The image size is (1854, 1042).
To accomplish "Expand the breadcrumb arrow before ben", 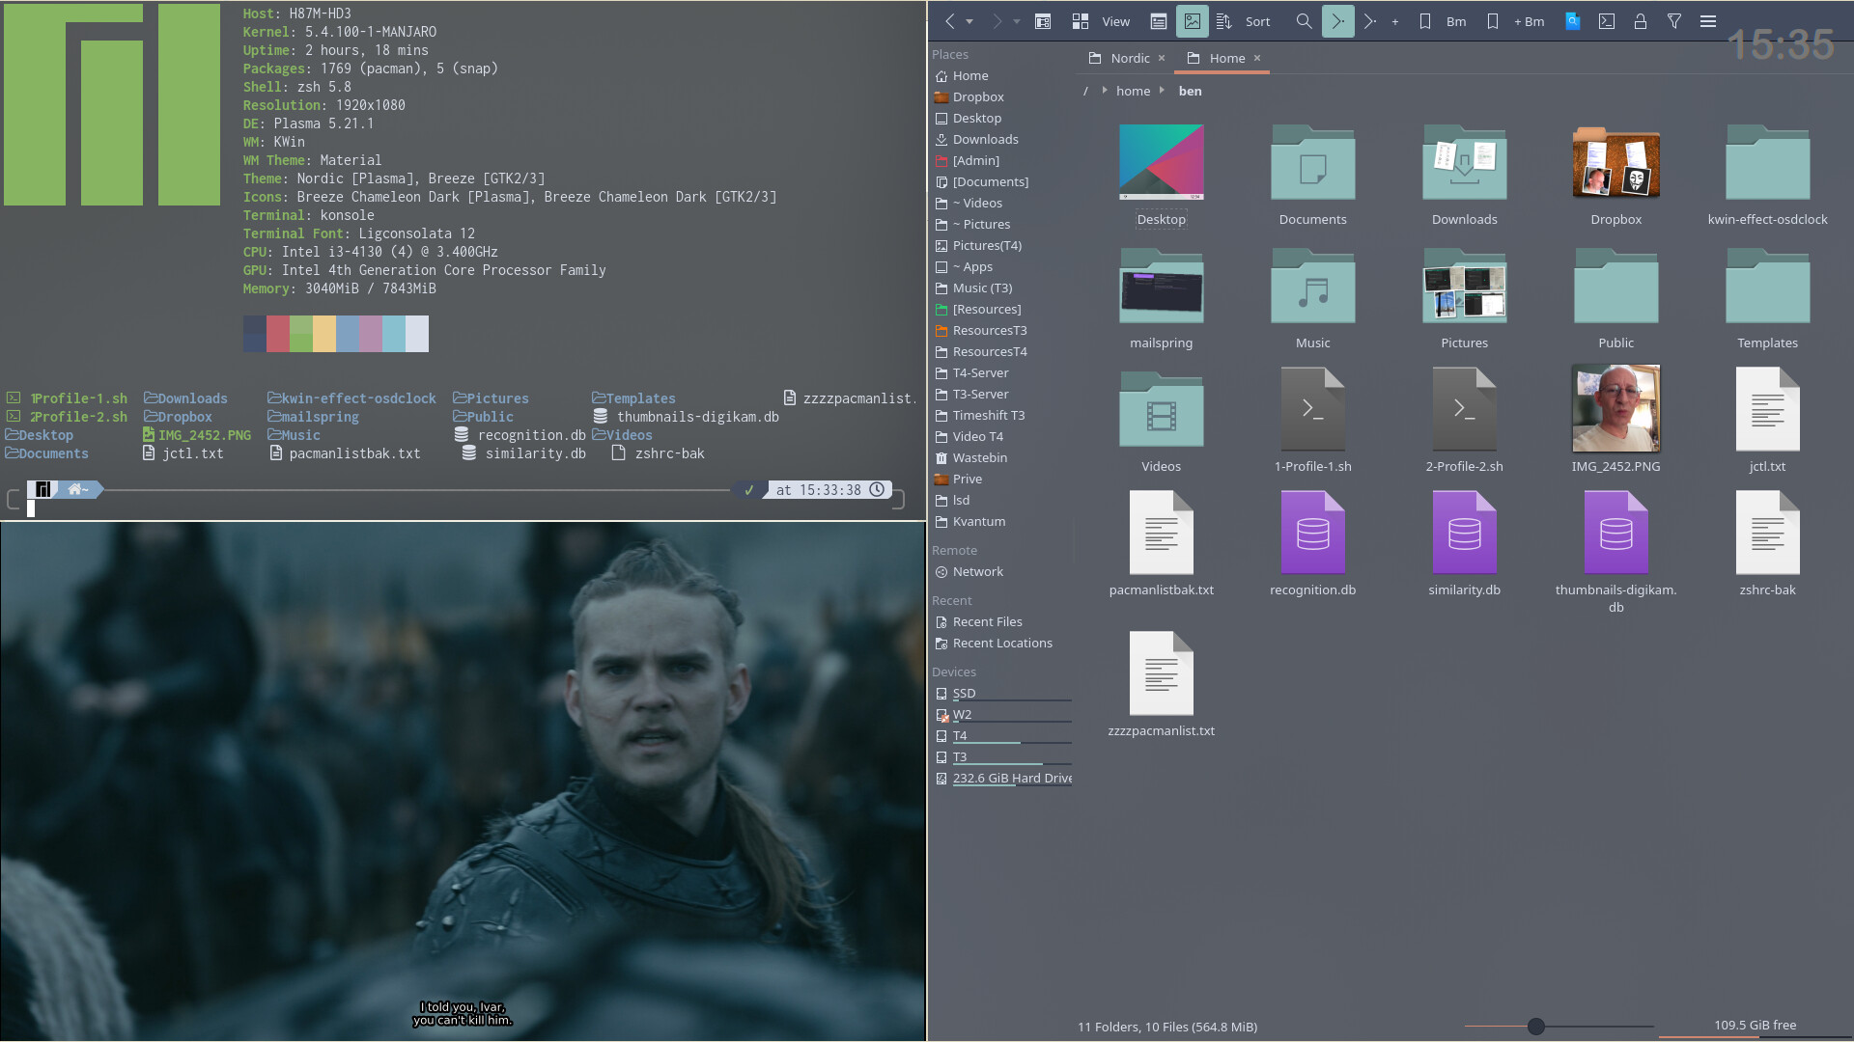I will [1162, 90].
